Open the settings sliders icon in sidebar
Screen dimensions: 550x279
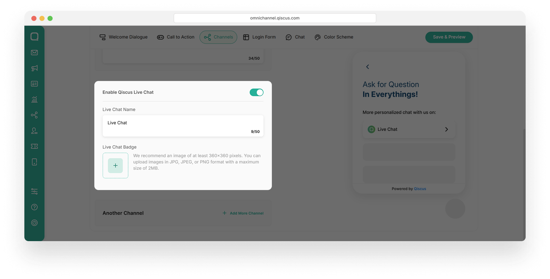(x=34, y=191)
